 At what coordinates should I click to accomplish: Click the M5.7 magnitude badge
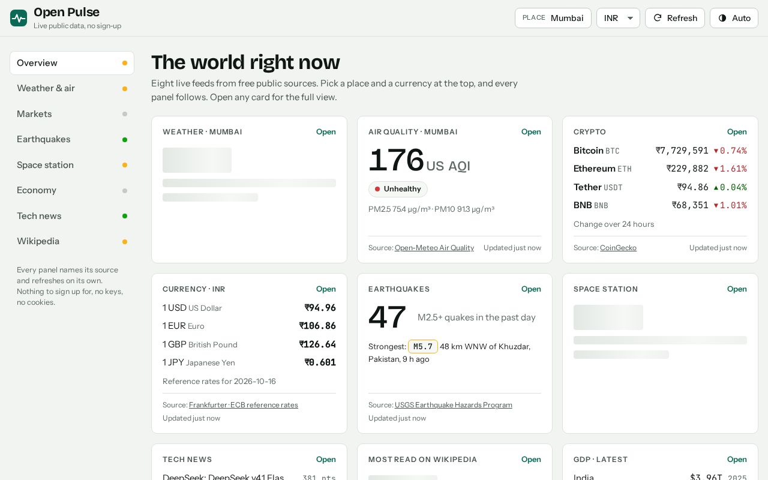tap(423, 347)
